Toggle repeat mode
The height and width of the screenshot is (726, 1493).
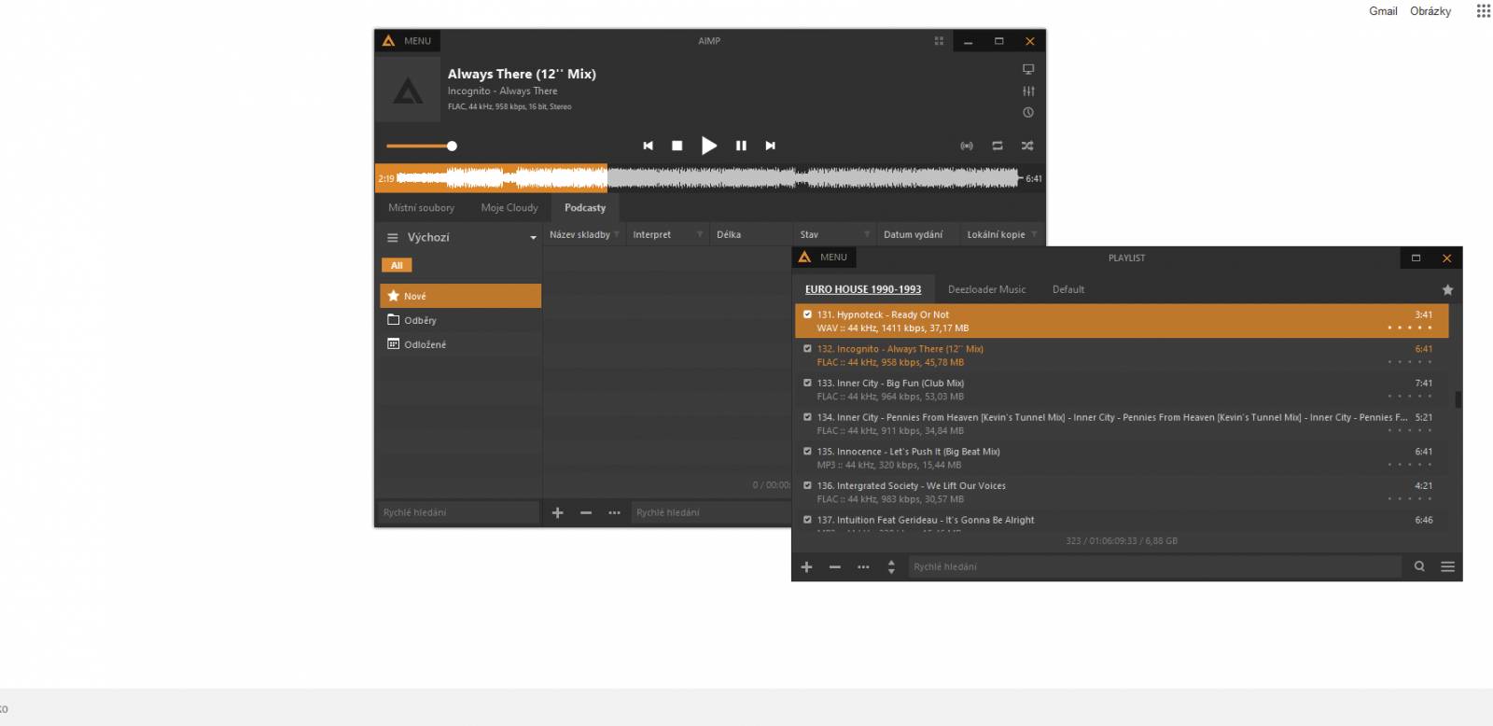tap(998, 146)
